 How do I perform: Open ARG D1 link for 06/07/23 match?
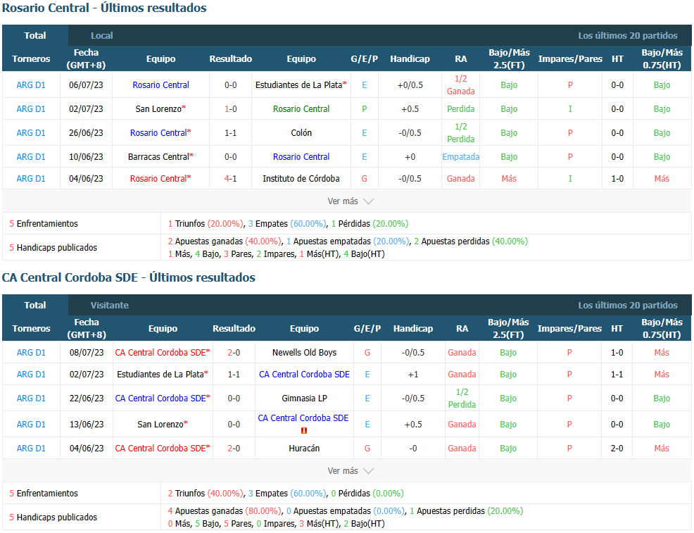(31, 85)
